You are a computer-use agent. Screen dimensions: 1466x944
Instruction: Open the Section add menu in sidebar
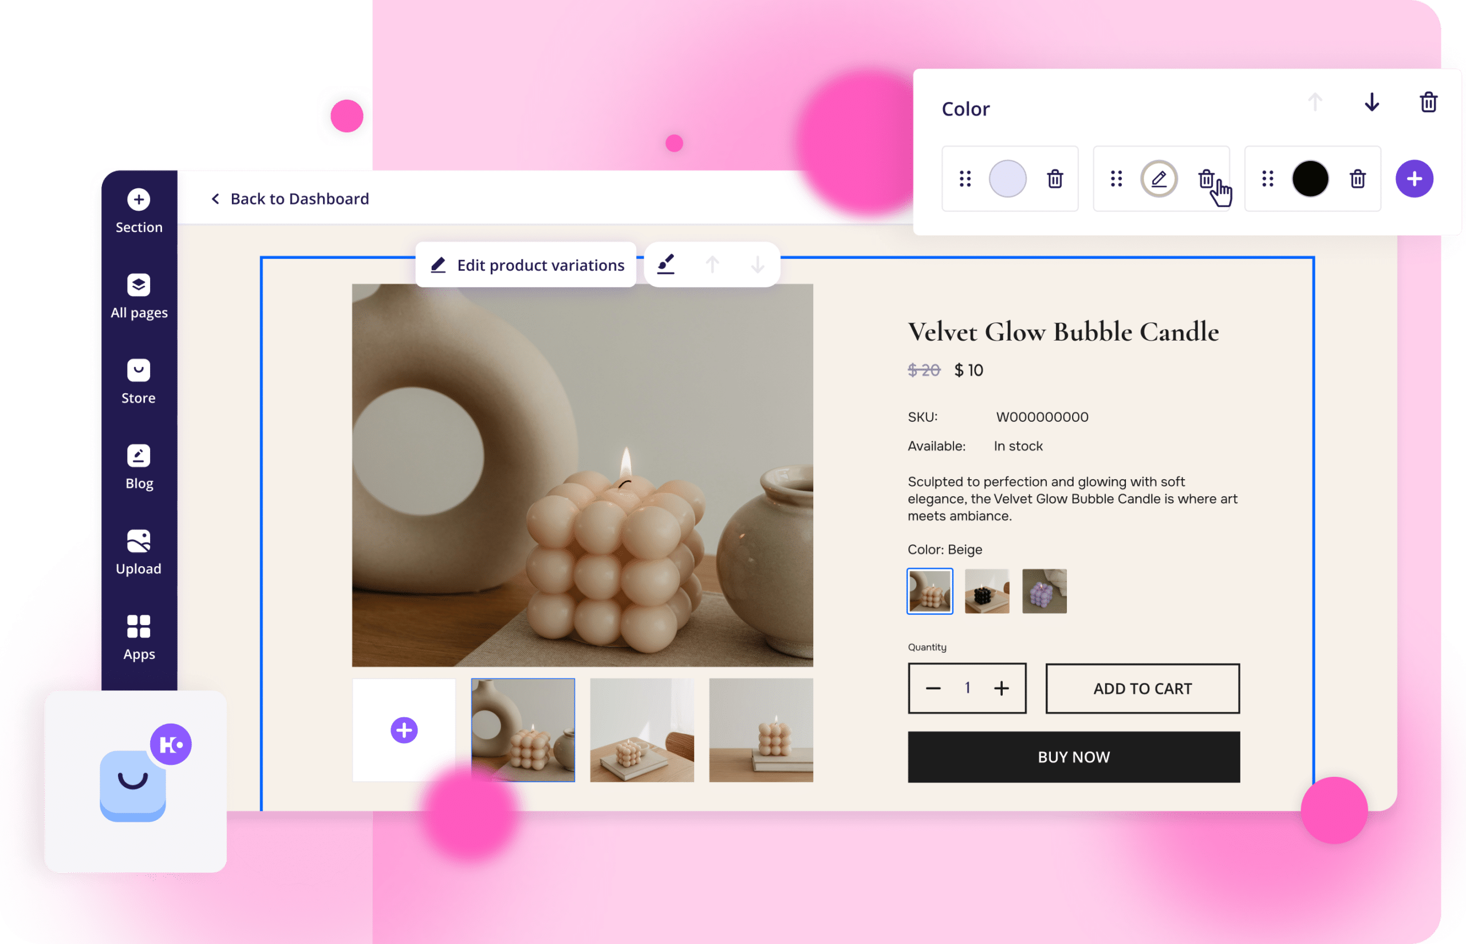click(x=139, y=211)
